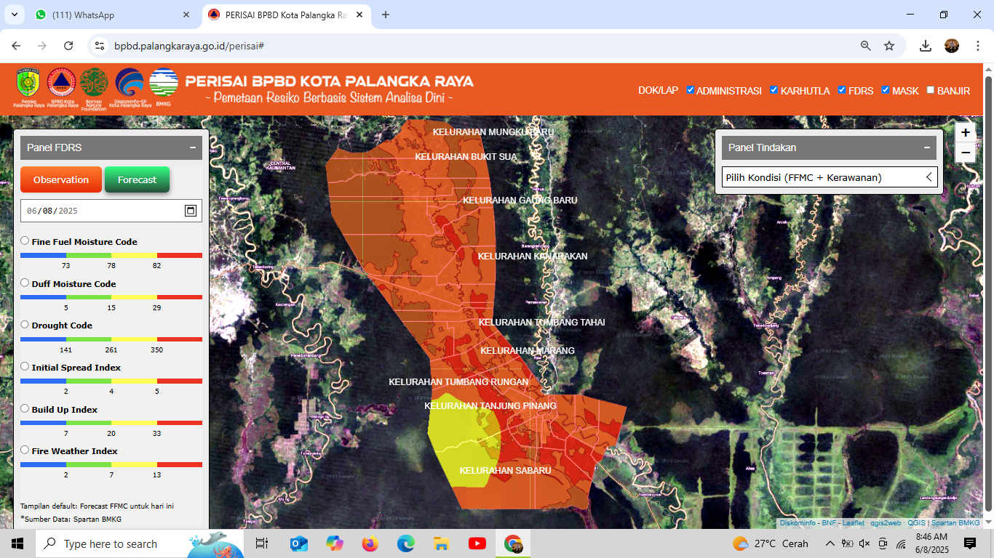Bookmark this page with star icon
The image size is (994, 558).
coord(889,46)
